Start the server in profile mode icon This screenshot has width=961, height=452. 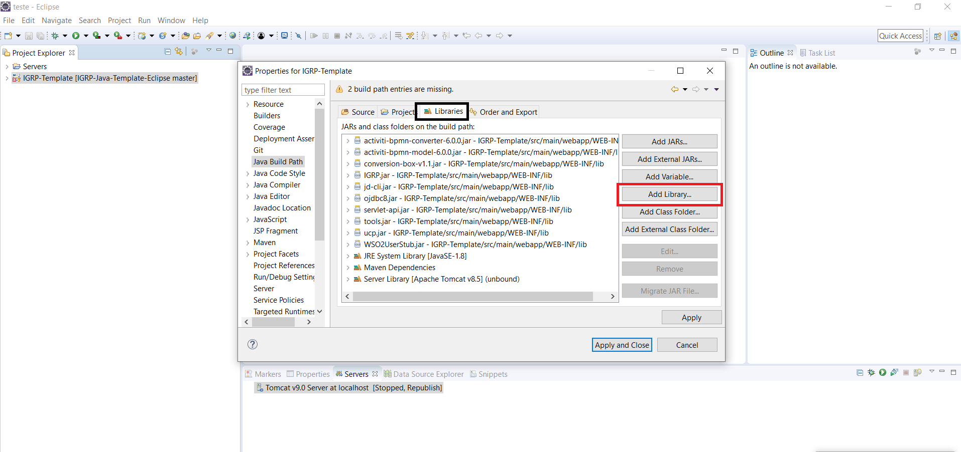coord(894,372)
